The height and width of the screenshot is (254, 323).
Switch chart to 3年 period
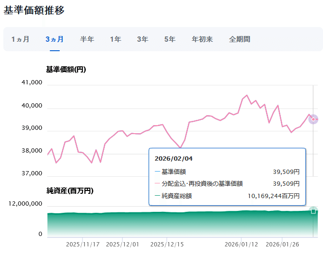coord(143,39)
